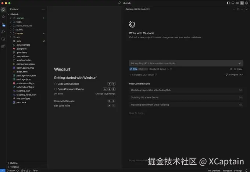
Task: Click the Configure MCP button
Action: (x=235, y=75)
